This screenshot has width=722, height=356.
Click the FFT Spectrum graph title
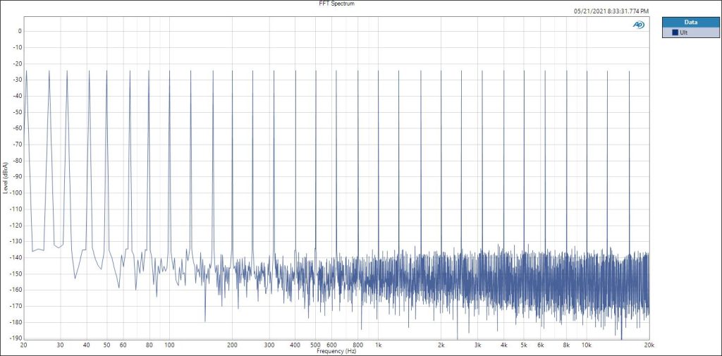(336, 4)
